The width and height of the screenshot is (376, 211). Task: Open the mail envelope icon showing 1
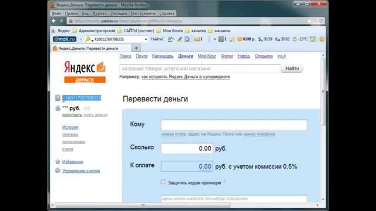(199, 39)
